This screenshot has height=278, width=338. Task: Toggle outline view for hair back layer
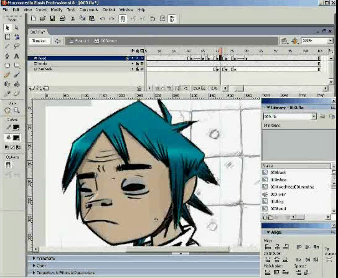(142, 69)
